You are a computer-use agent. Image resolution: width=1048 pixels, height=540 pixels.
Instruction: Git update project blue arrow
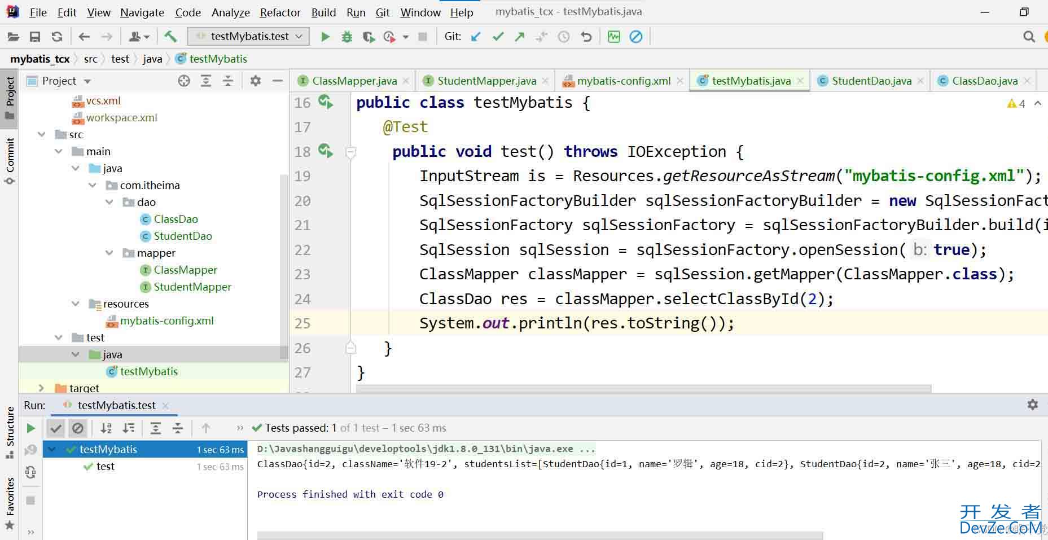tap(476, 37)
